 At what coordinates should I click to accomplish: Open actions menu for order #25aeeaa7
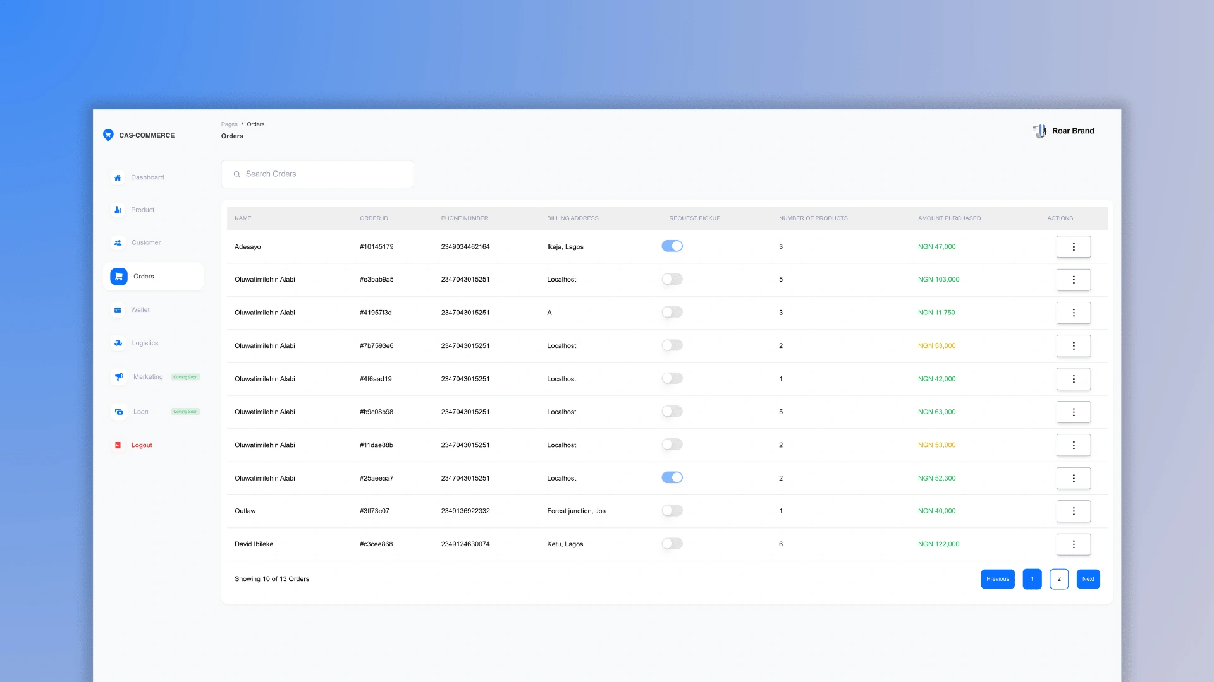(x=1074, y=478)
